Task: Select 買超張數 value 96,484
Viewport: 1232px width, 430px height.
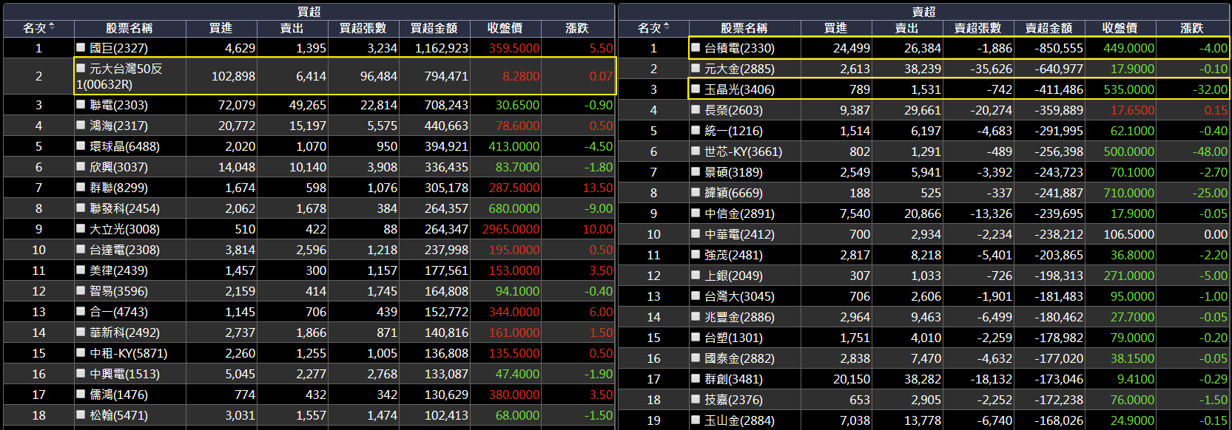Action: (379, 76)
